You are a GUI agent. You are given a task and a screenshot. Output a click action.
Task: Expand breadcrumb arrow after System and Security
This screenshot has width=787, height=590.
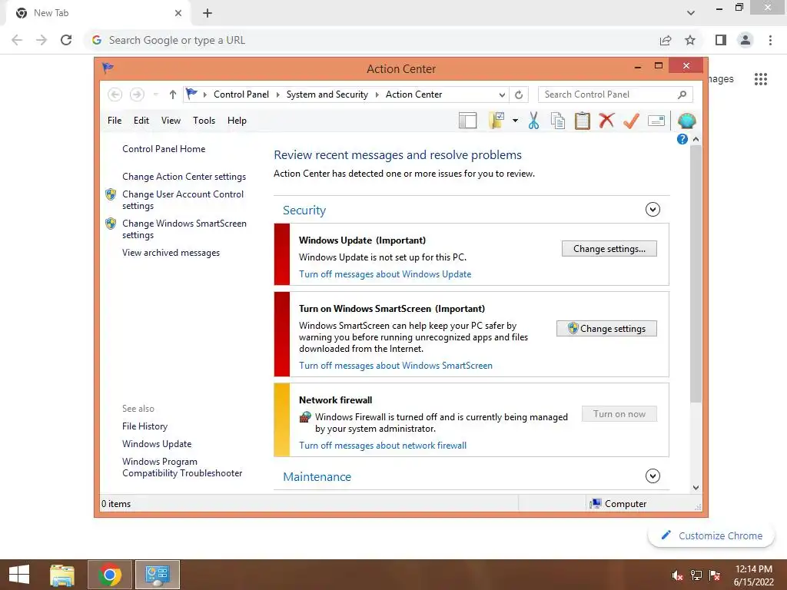[377, 94]
